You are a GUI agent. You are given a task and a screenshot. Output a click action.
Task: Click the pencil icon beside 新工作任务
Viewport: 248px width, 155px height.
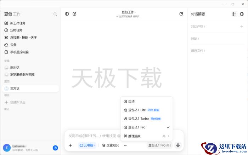[6, 23]
